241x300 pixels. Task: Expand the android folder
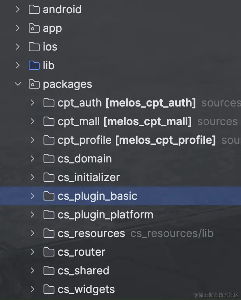click(x=17, y=9)
